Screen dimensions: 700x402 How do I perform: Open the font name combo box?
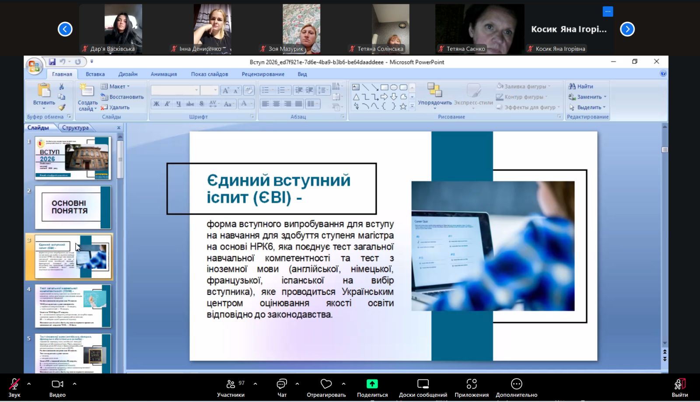(x=175, y=90)
